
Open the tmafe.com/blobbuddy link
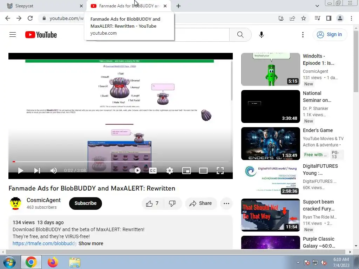pyautogui.click(x=45, y=243)
